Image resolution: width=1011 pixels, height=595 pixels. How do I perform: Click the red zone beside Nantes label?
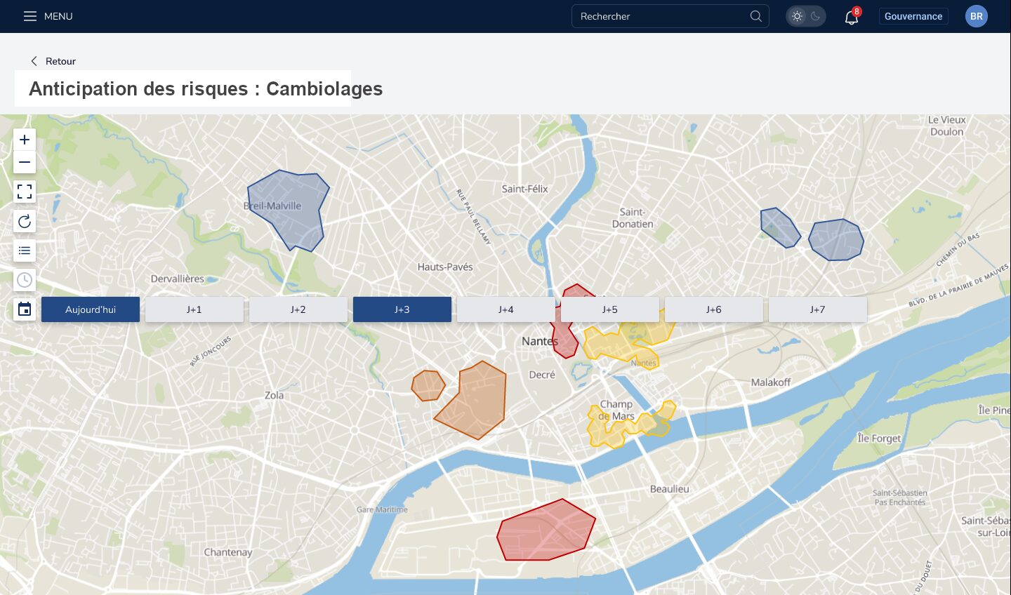565,340
